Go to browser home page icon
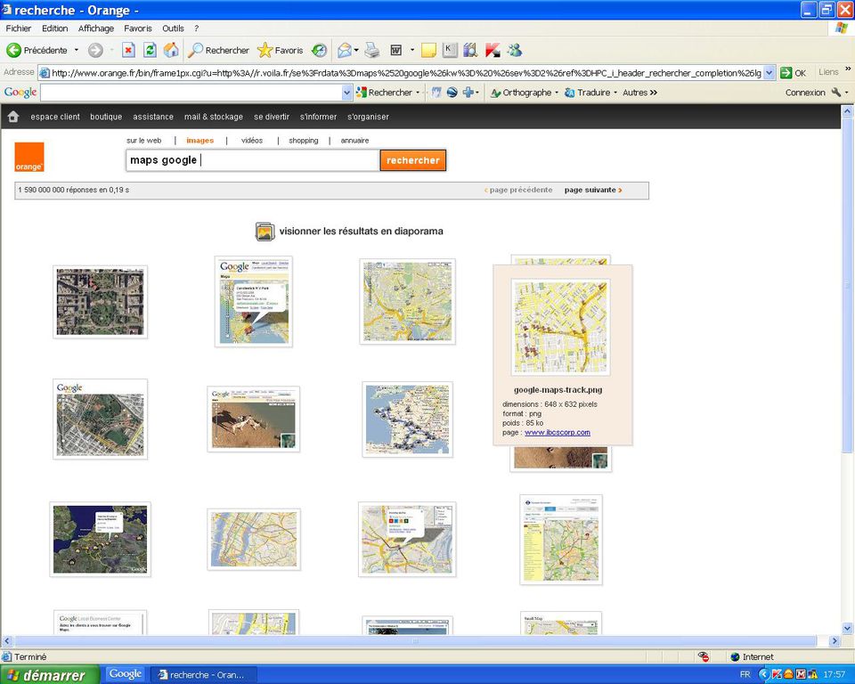This screenshot has height=684, width=855. tap(171, 51)
